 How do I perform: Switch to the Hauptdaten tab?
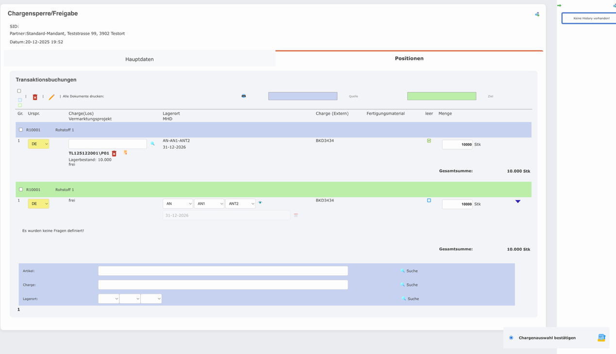pyautogui.click(x=139, y=59)
